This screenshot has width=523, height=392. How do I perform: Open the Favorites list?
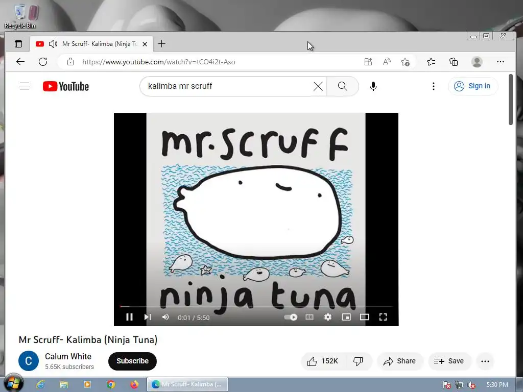(x=431, y=62)
